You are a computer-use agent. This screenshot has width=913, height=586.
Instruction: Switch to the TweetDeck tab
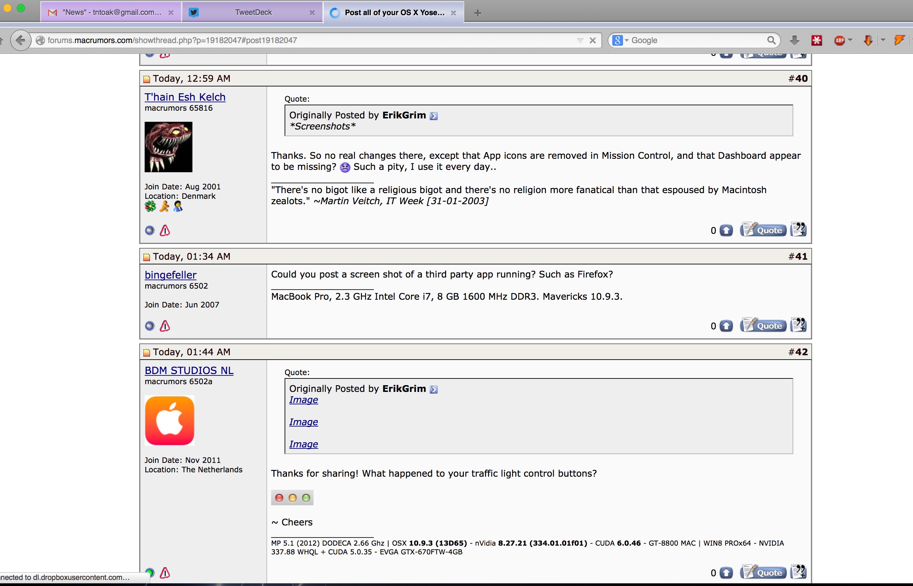[253, 12]
